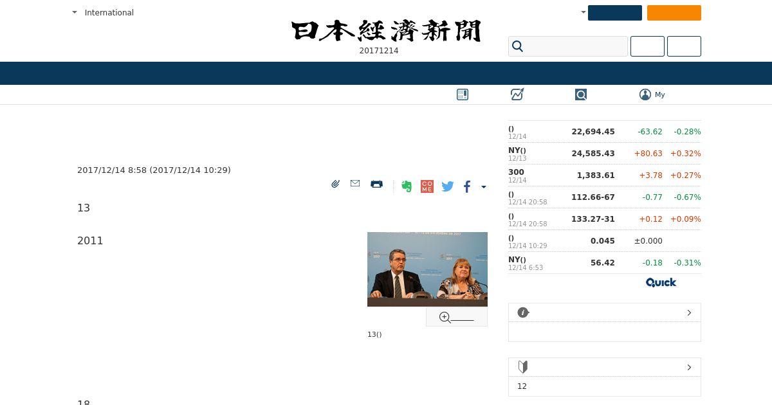Click the NY 24,585.43 index row

[x=605, y=154]
